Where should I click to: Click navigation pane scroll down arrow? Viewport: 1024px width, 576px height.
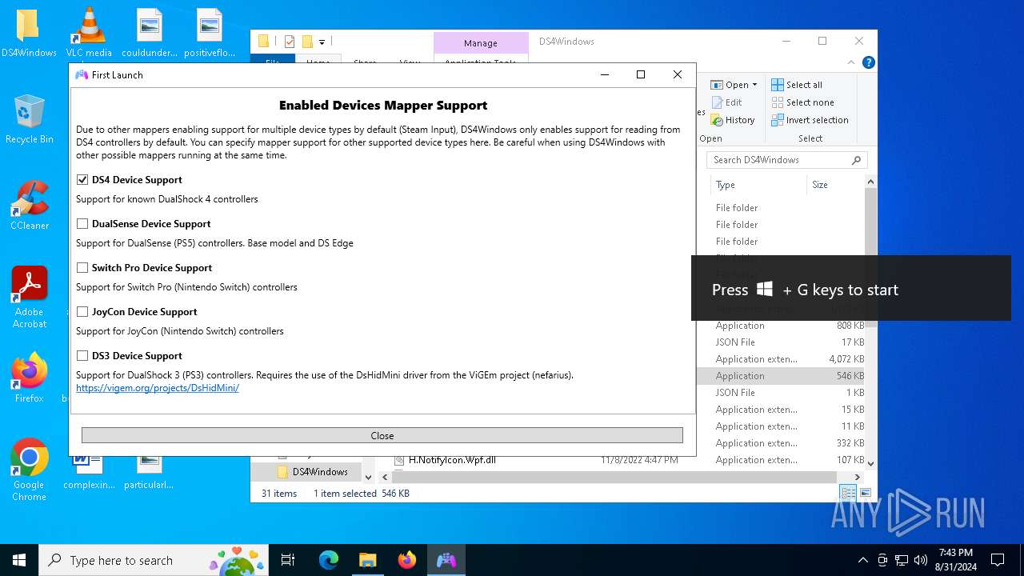pyautogui.click(x=368, y=477)
